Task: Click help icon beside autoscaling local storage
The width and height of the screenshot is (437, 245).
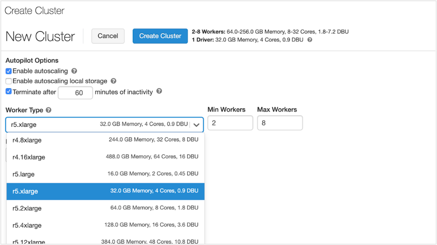Action: (113, 81)
